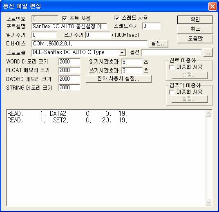Open device 설정... button next to 디바이스

159,43
